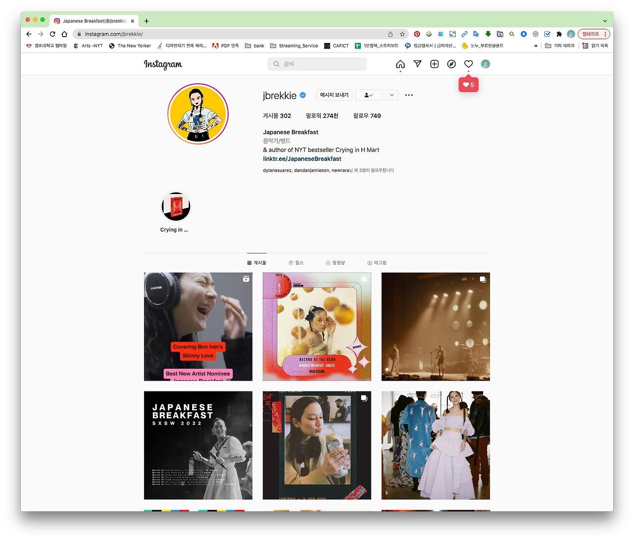Click the Pinterest extension icon

[x=417, y=34]
